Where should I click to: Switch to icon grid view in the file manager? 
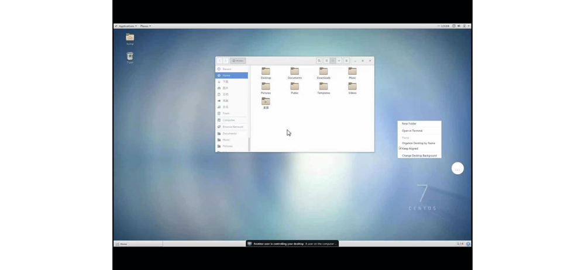[x=333, y=61]
